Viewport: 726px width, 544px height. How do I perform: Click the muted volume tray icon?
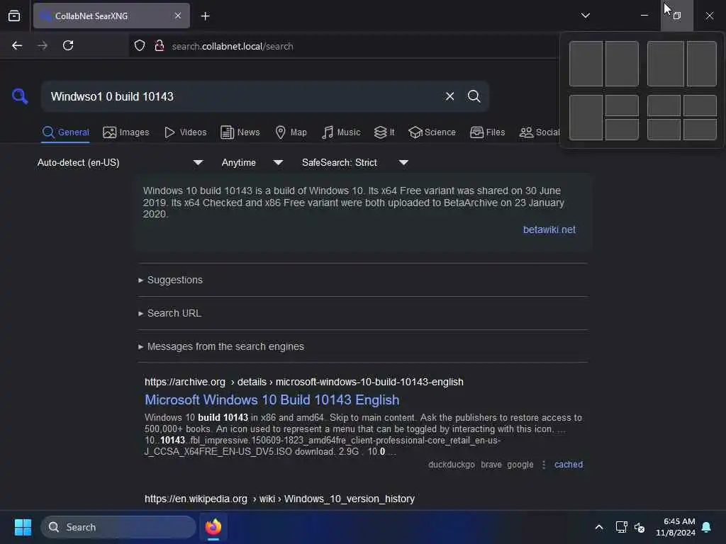click(640, 527)
